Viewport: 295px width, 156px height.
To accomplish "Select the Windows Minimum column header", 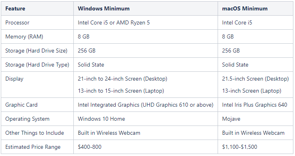I will click(145, 8).
